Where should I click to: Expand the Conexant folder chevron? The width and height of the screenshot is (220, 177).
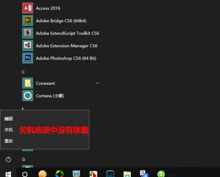[x=97, y=83]
